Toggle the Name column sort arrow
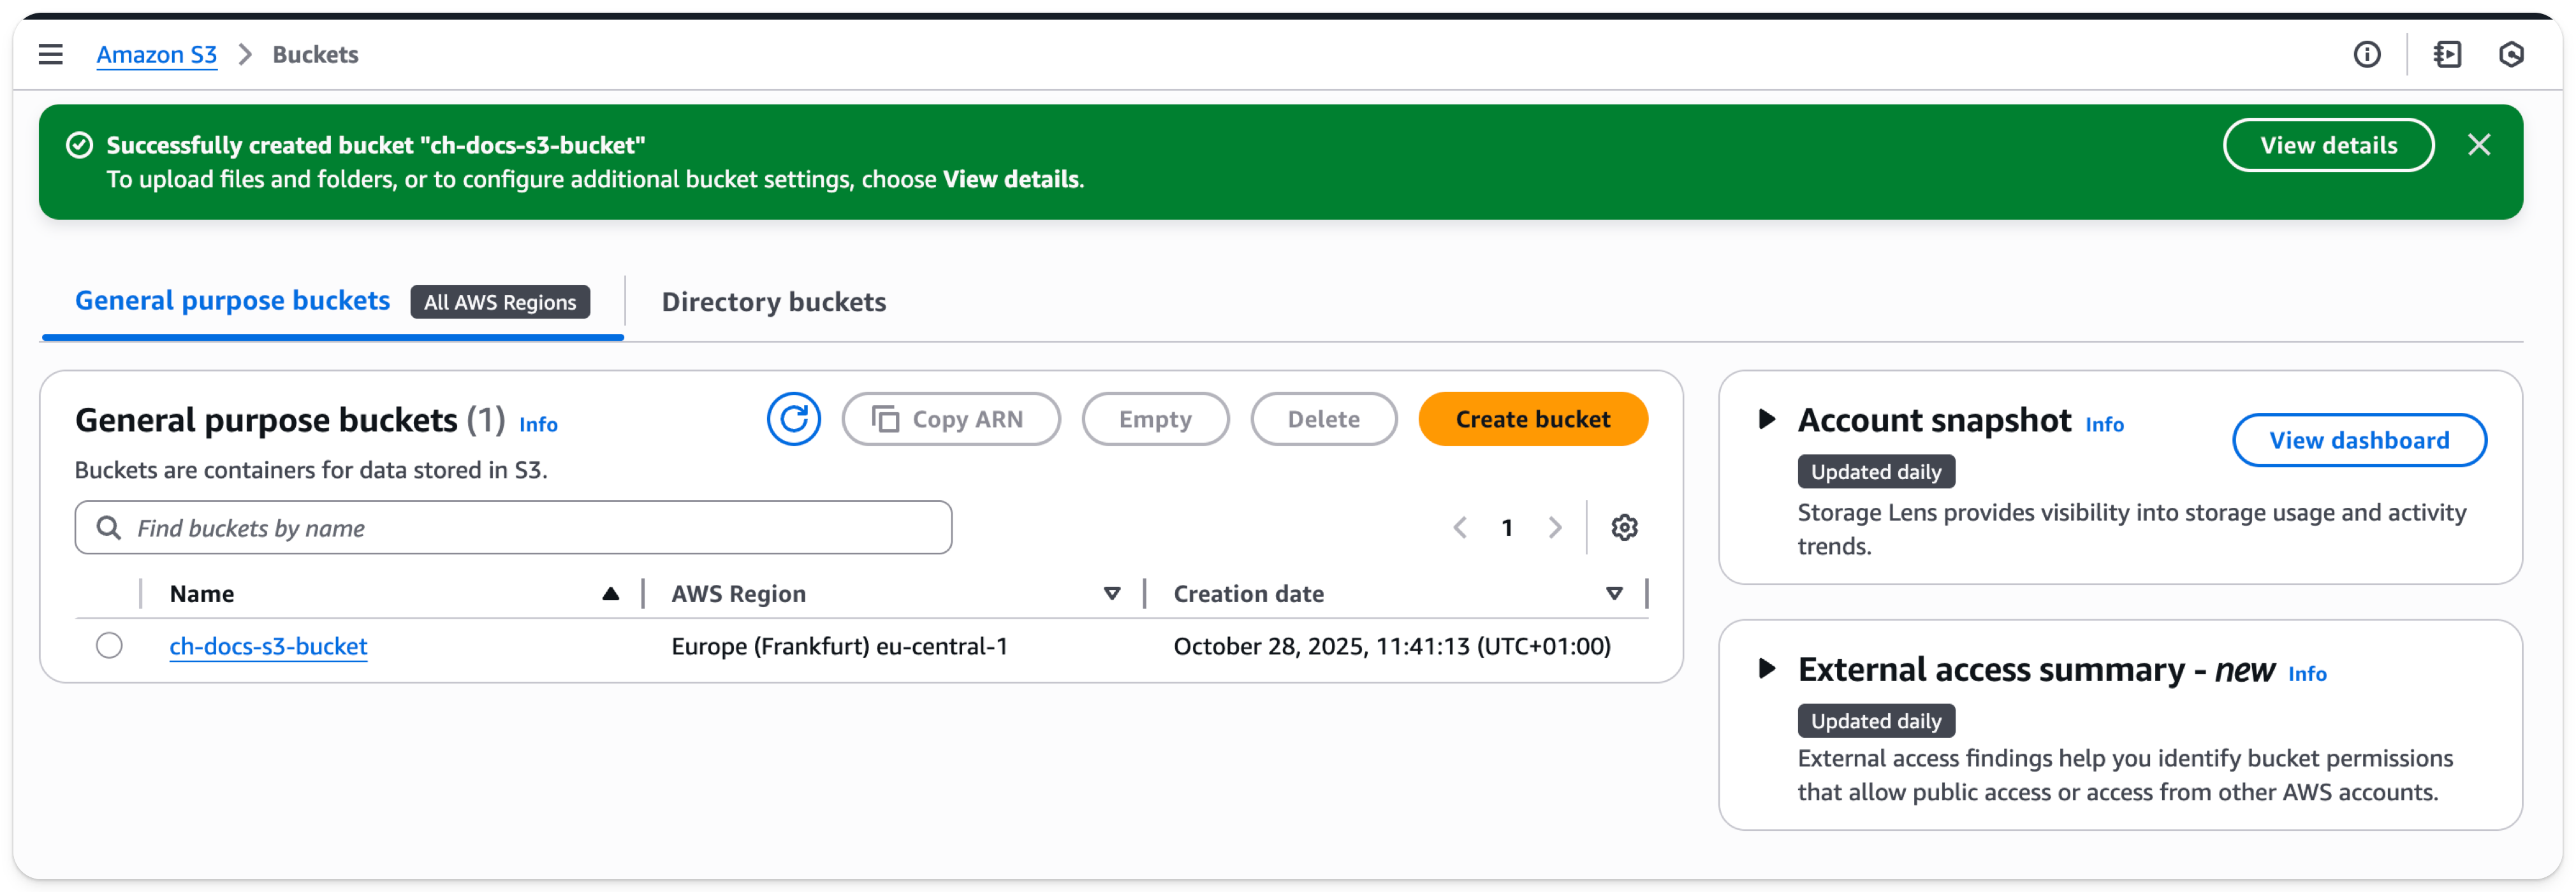Screen dimensions: 2576x892 point(611,593)
